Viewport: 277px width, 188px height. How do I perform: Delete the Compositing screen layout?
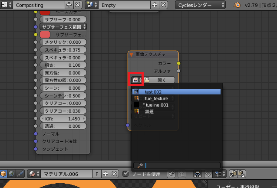78,5
